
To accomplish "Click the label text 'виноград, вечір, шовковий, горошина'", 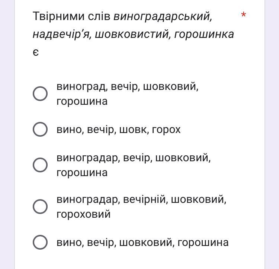I will coord(127,94).
